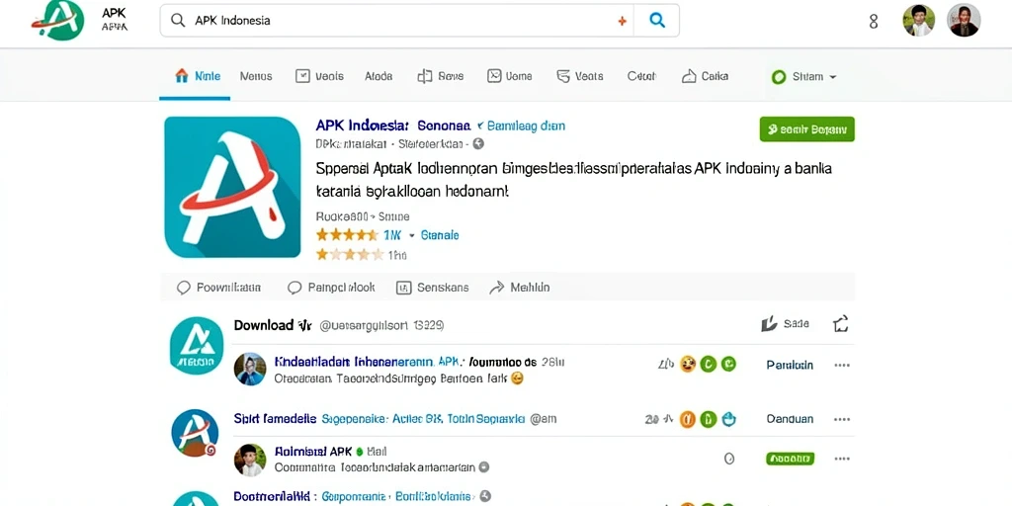Click the orange plus icon in search bar

click(x=623, y=21)
